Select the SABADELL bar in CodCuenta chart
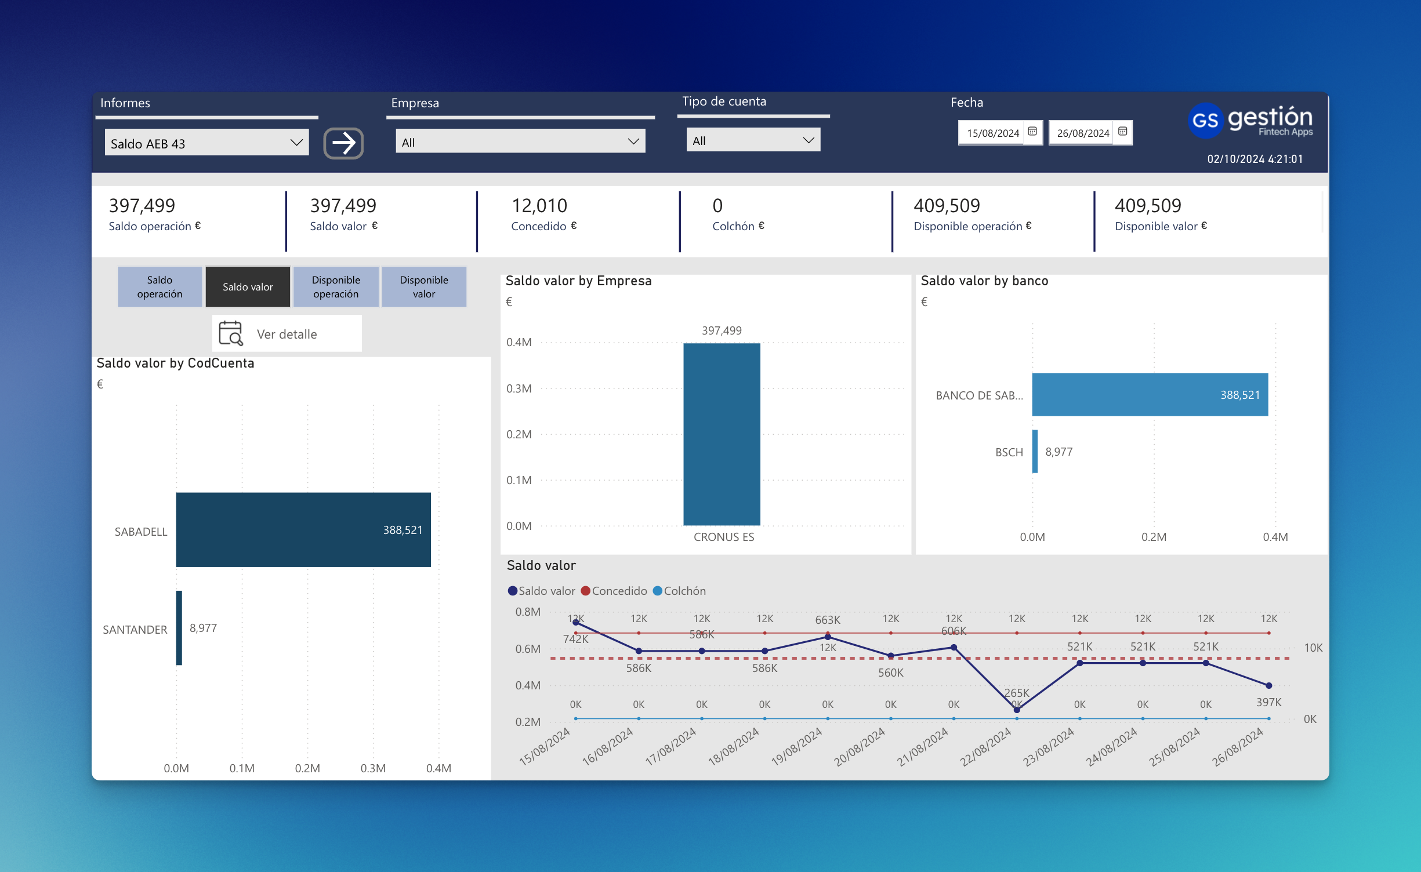 click(x=303, y=530)
